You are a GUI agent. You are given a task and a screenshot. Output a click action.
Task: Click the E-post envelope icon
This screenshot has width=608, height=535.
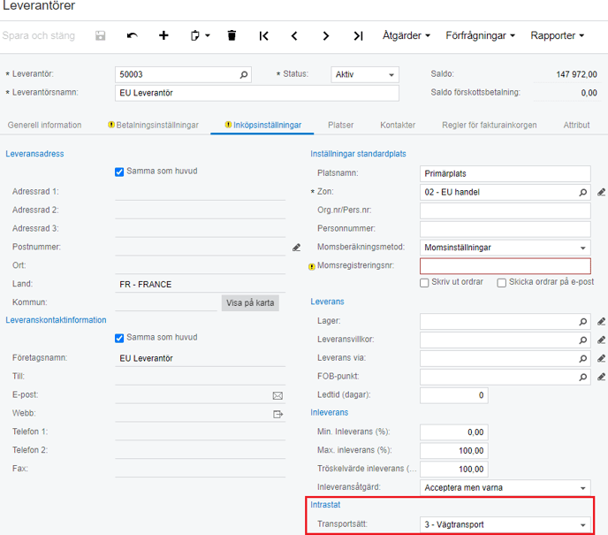[277, 395]
